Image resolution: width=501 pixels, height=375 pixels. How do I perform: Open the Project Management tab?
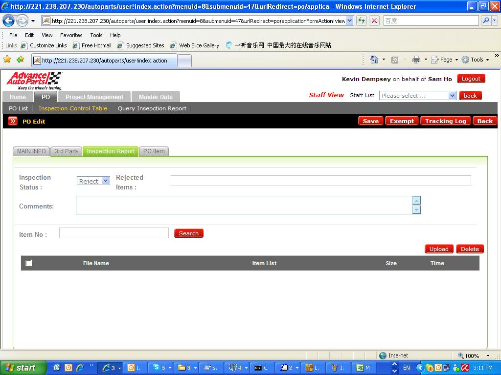[x=94, y=97]
